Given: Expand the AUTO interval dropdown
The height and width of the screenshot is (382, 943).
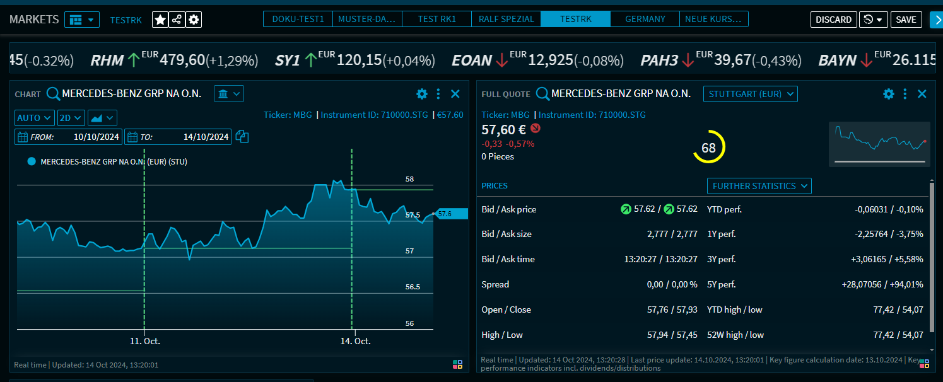Looking at the screenshot, I should (35, 118).
